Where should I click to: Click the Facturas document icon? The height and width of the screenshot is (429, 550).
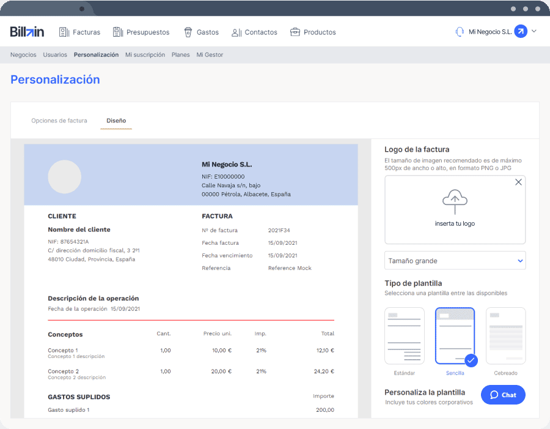[64, 32]
